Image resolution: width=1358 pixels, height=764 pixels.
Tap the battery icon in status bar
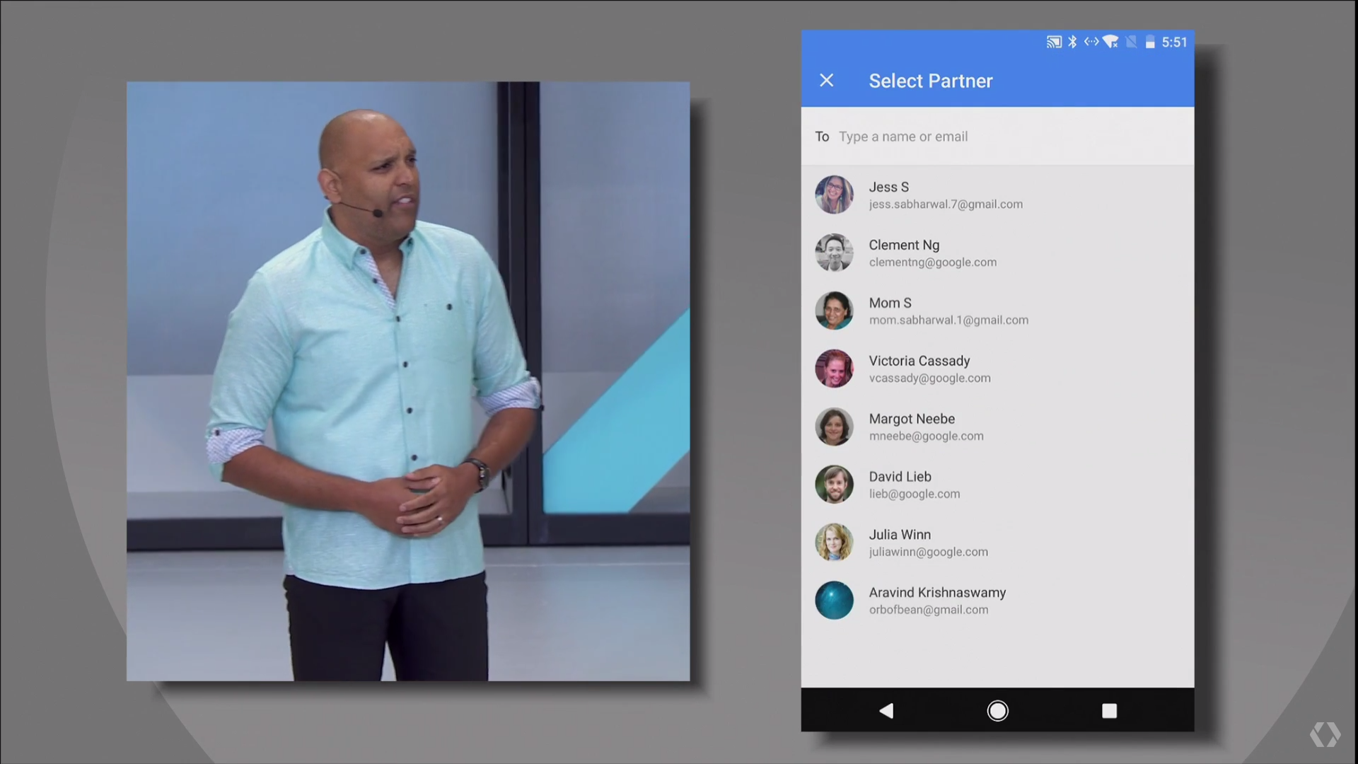coord(1150,42)
